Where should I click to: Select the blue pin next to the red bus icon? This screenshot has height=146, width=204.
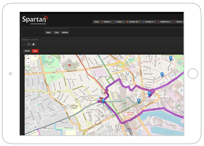coord(103,101)
